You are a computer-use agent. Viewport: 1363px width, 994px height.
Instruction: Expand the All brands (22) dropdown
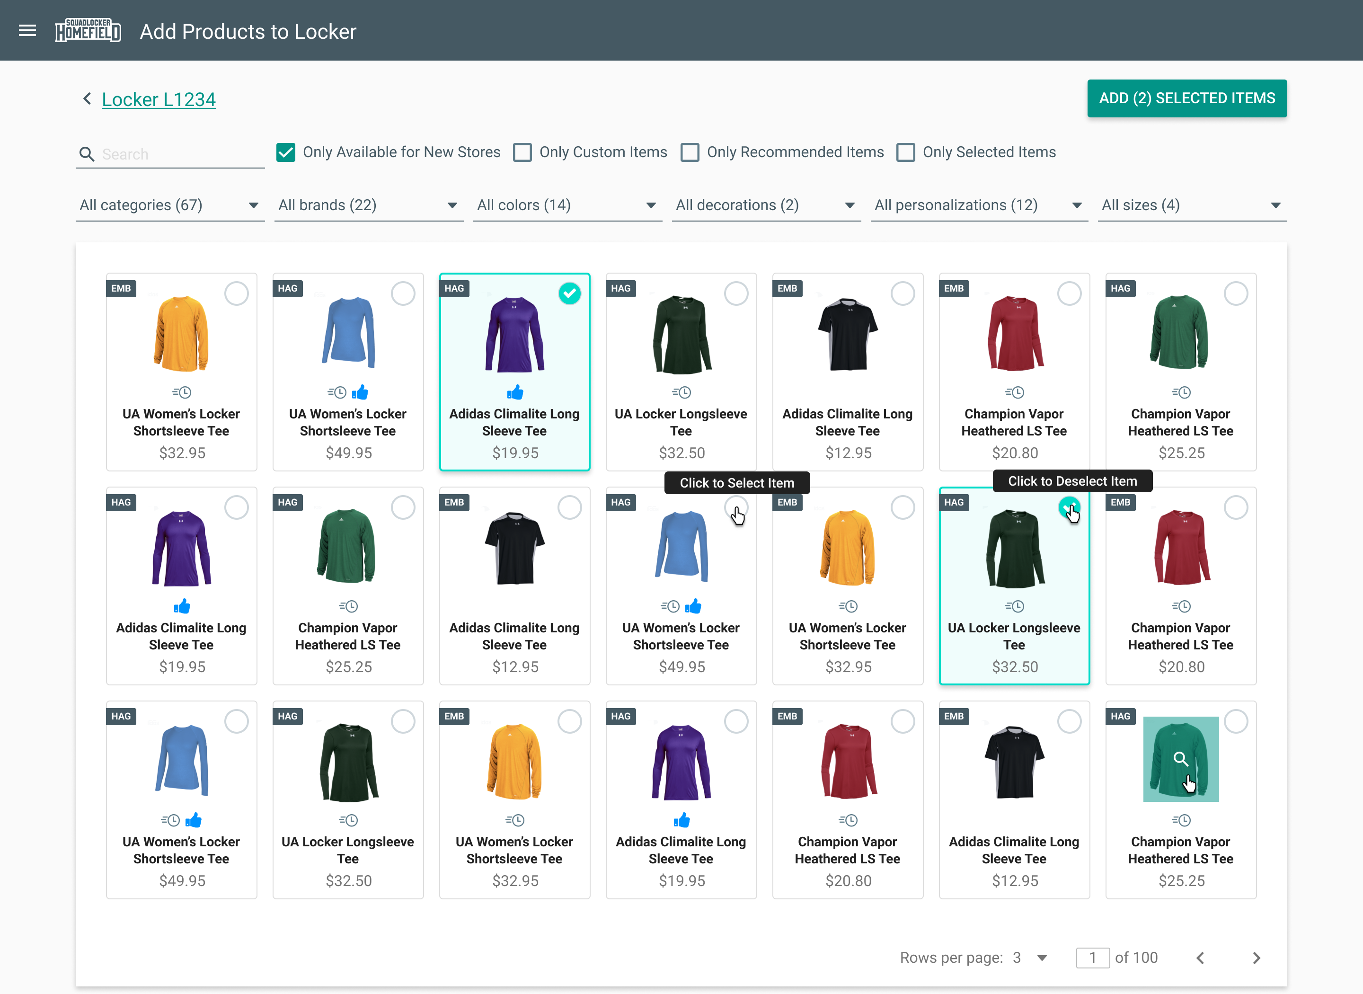point(368,205)
